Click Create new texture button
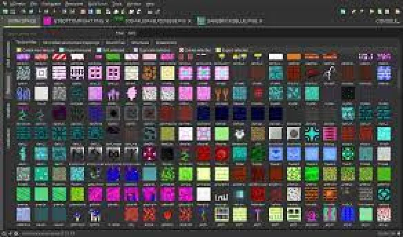 tap(35, 50)
